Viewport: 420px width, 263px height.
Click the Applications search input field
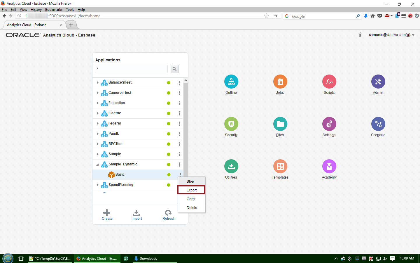[131, 69]
